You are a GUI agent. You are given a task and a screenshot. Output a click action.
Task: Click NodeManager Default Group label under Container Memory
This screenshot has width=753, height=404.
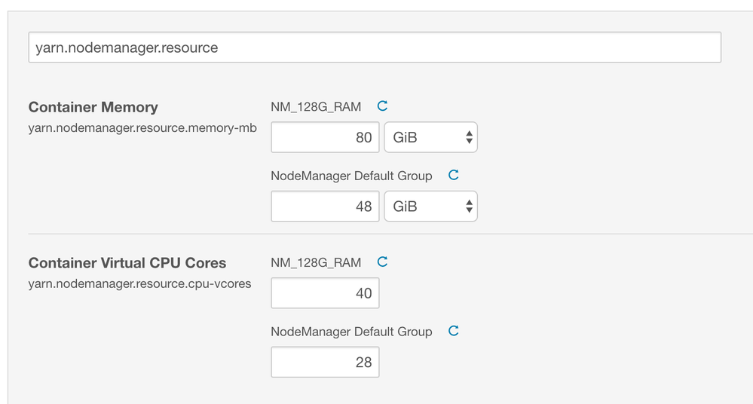coord(351,176)
